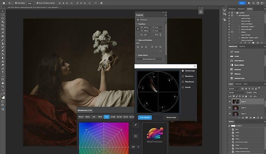
Task: Toggle Auto-Select checkbox in options bar
Action: pyautogui.click(x=16, y=3)
